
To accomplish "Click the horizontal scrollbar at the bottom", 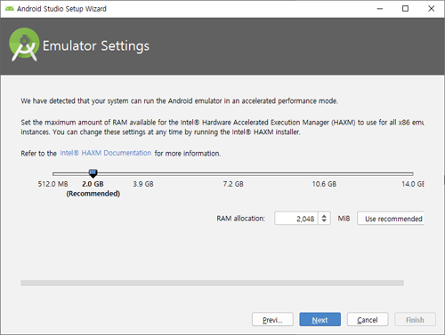I will (x=212, y=283).
